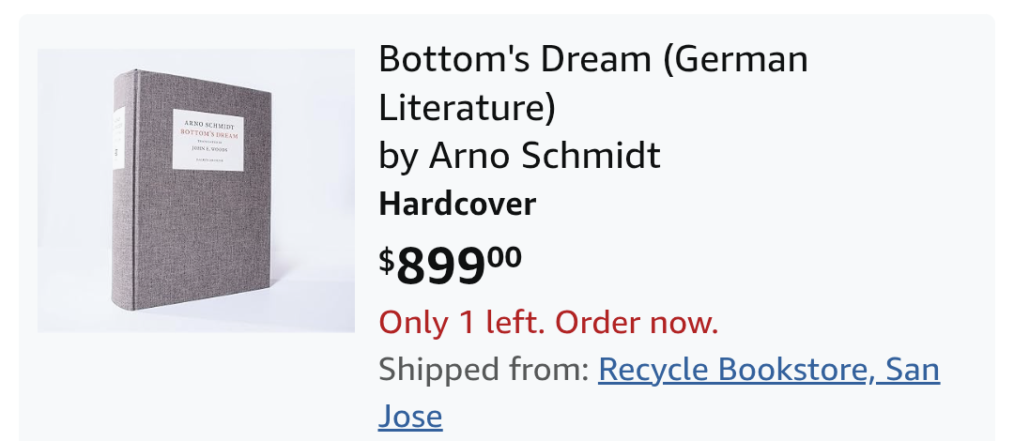Click 'Jose' on the link's second line
The image size is (1014, 441).
pyautogui.click(x=410, y=417)
